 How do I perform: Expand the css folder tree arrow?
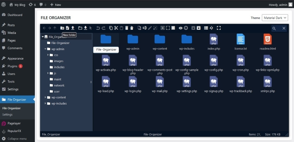point(48,55)
